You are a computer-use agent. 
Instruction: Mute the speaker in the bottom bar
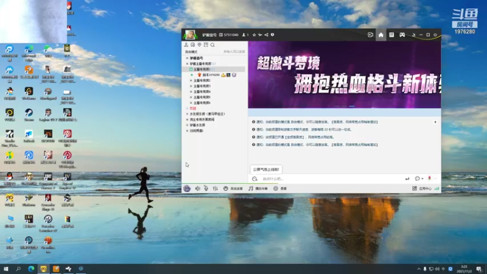click(197, 188)
